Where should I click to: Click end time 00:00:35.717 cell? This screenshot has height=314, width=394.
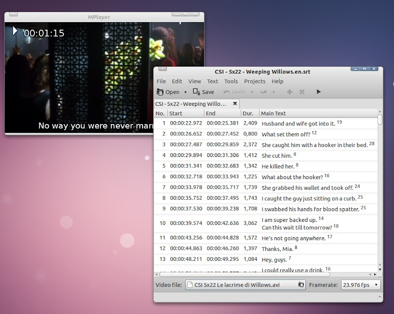point(223,187)
